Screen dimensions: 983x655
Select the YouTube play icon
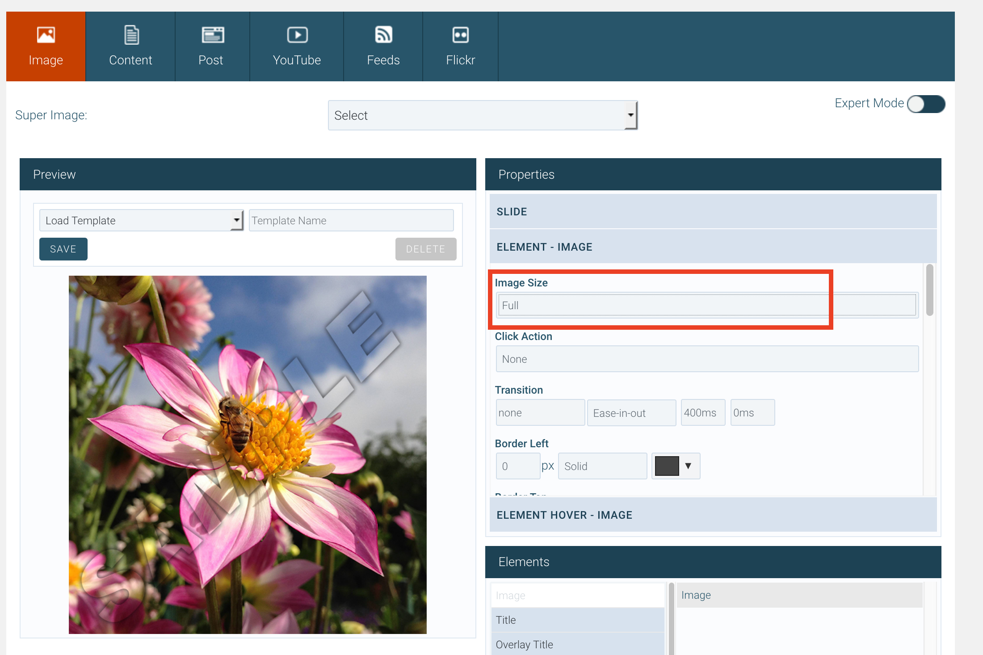click(297, 35)
